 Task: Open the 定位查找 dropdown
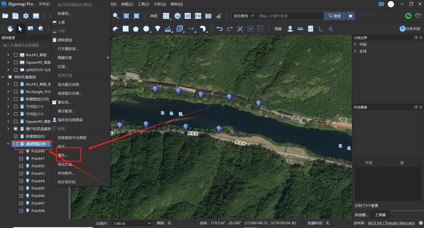click(244, 16)
